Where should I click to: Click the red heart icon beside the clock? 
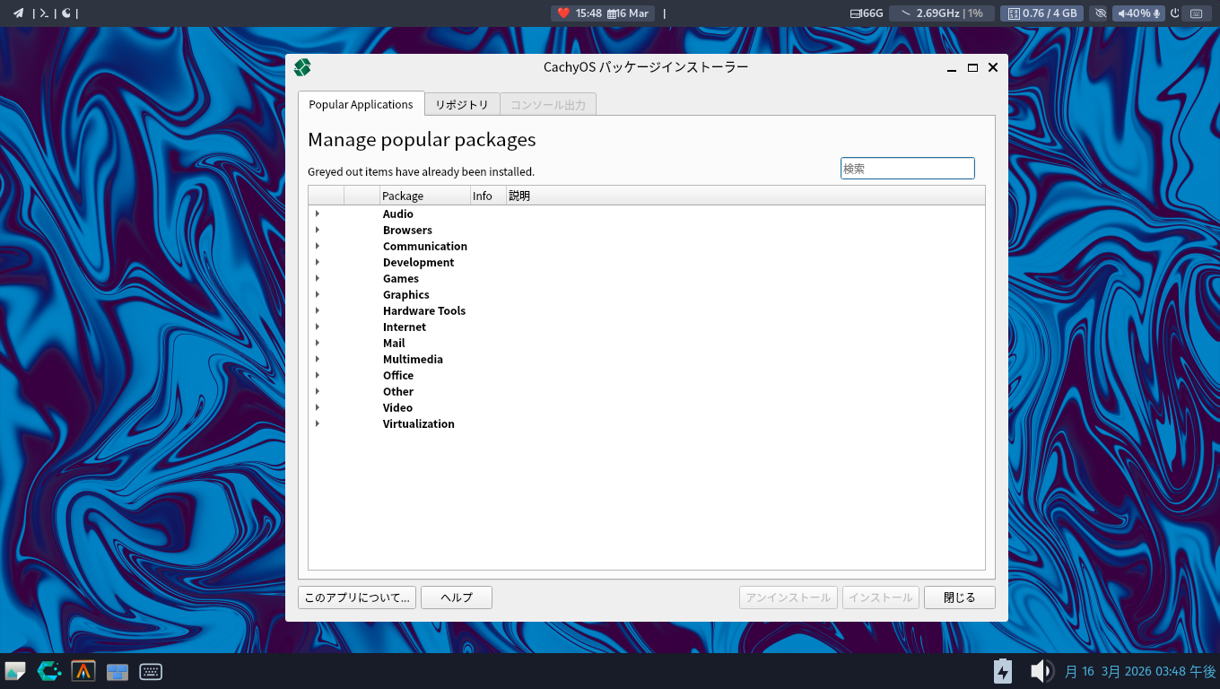pos(563,13)
